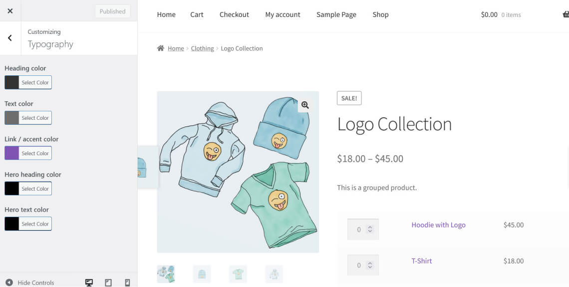Viewport: 569px width, 287px height.
Task: Go back using the left chevron arrow
Action: [10, 38]
